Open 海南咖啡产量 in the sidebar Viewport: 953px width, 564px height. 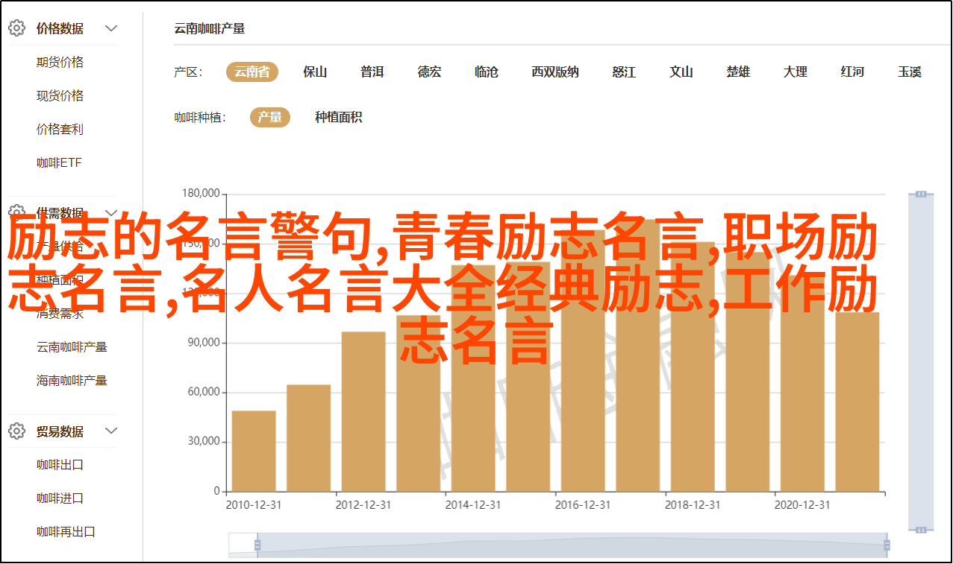pyautogui.click(x=72, y=380)
